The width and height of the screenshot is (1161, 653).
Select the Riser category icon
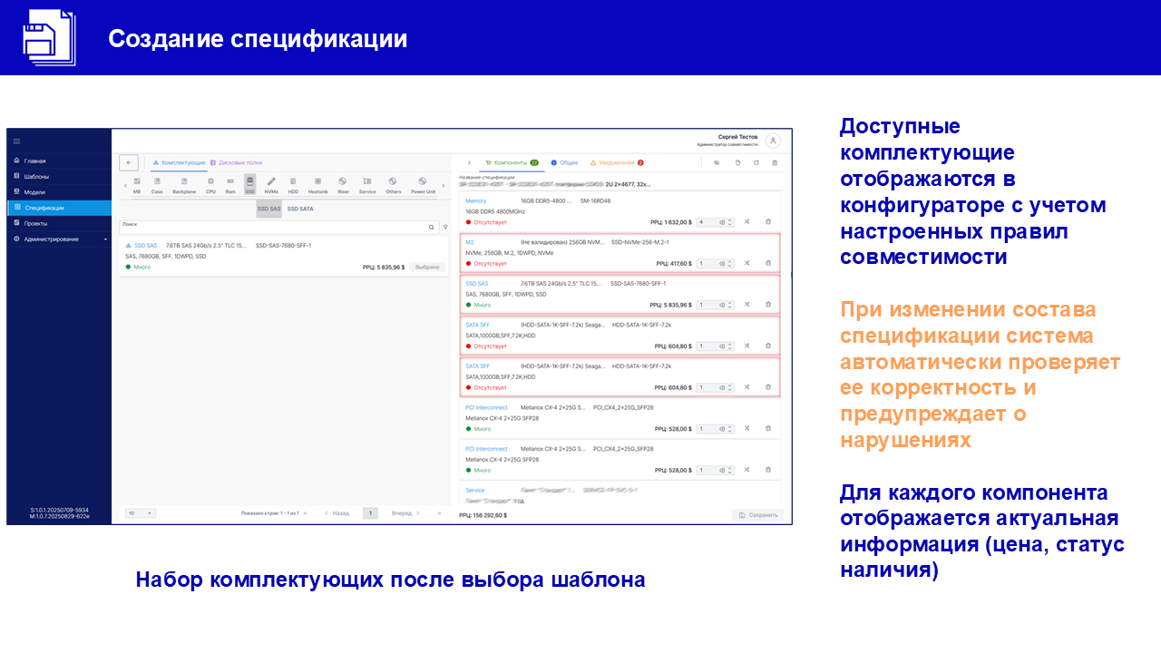point(343,185)
